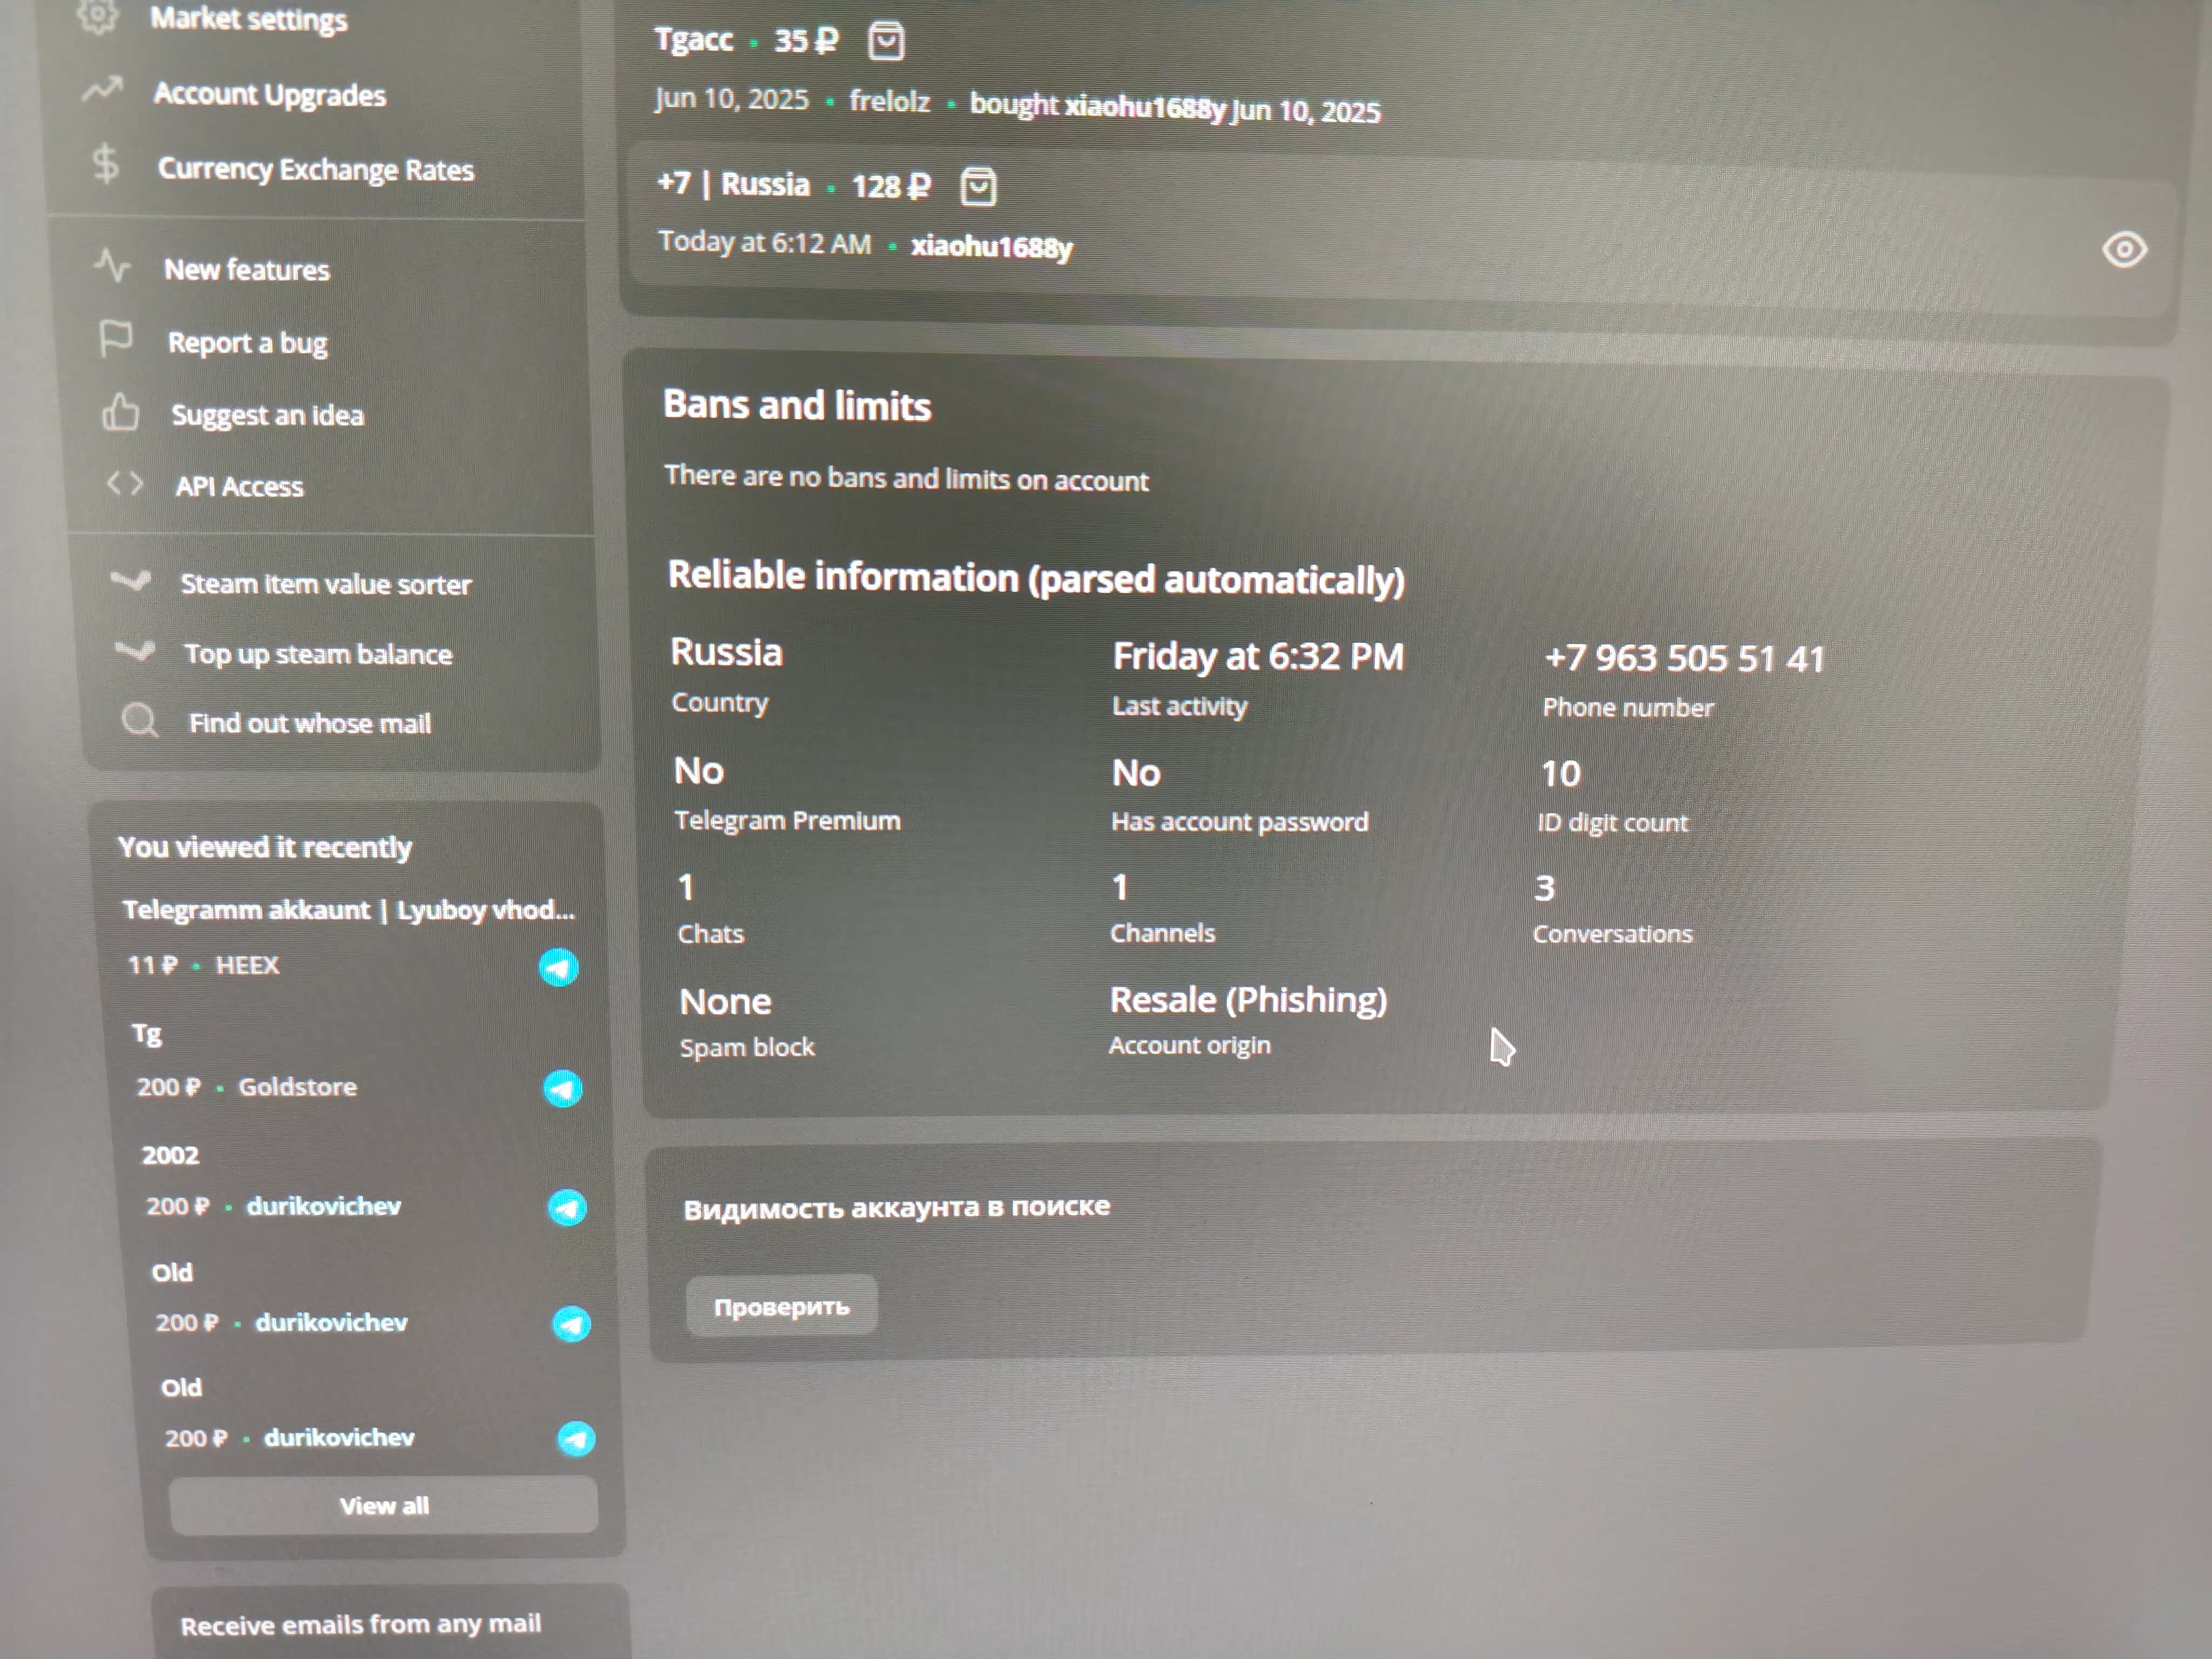This screenshot has height=1659, width=2212.
Task: Open xiaohu1688y link under Russia listing
Action: 992,247
